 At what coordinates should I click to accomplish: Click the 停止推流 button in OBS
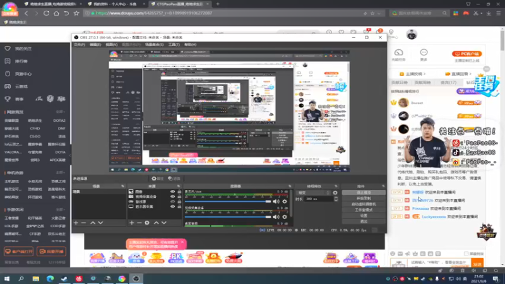tap(364, 192)
